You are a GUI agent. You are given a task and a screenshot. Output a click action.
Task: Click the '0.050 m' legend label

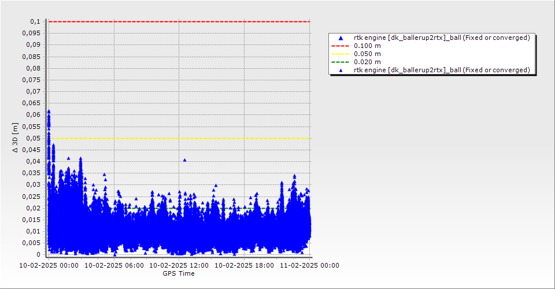tap(368, 54)
